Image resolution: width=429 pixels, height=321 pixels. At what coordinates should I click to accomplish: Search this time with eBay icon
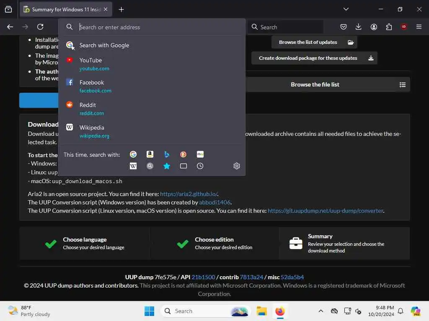pos(200,155)
